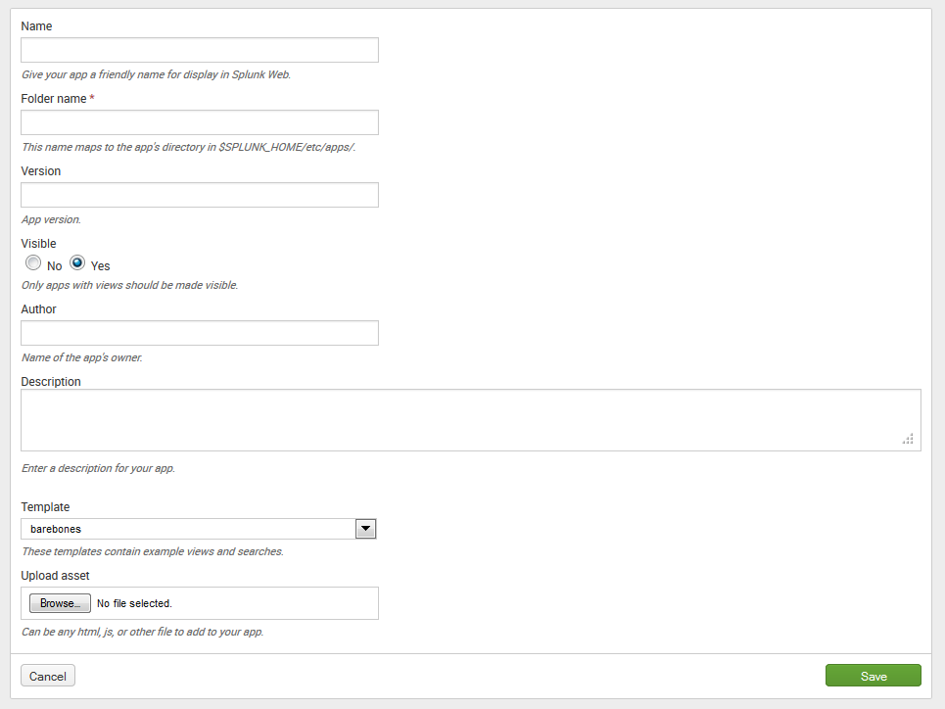
Task: Click the Description textarea resize grip icon
Action: pyautogui.click(x=908, y=439)
